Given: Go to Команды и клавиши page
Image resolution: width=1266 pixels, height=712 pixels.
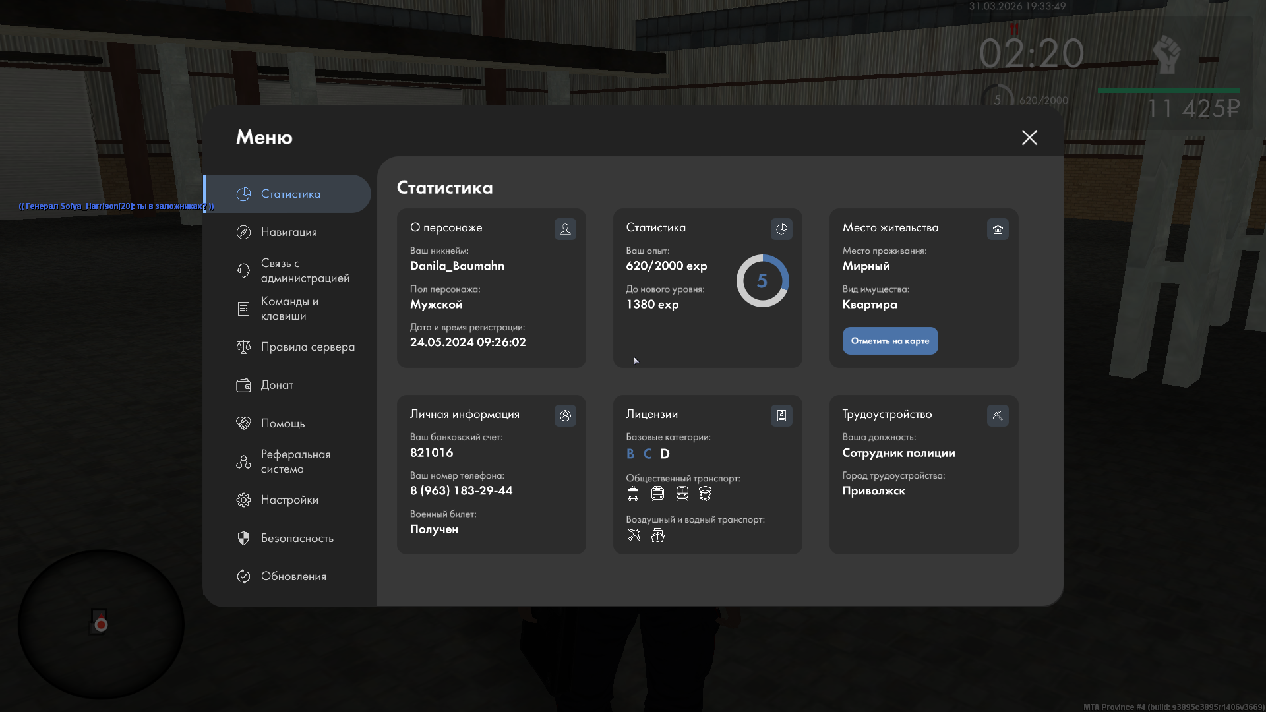Looking at the screenshot, I should click(289, 309).
